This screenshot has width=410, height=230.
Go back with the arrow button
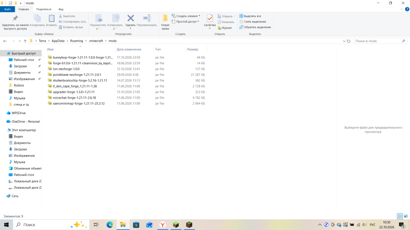(x=5, y=41)
